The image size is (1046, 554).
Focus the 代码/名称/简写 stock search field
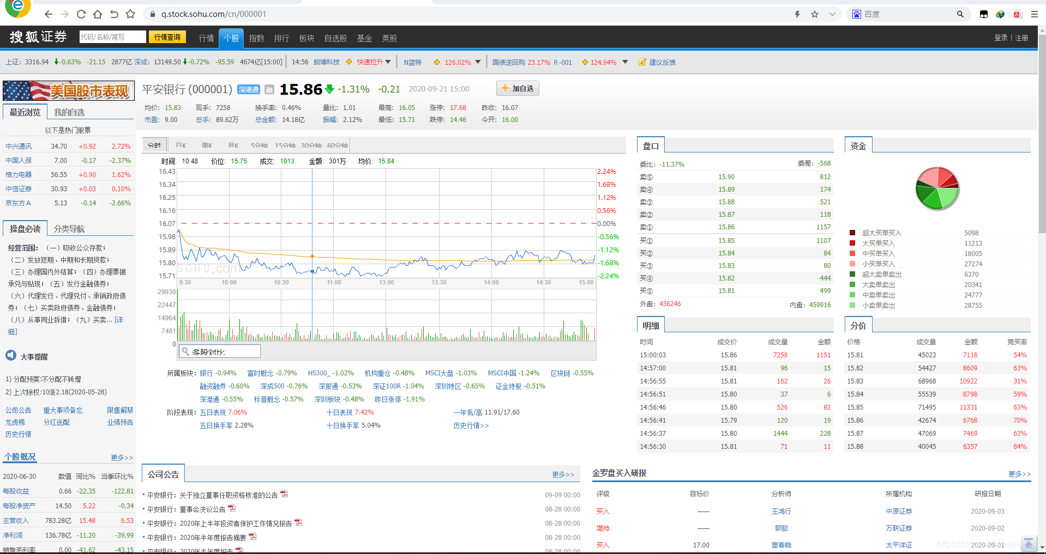click(112, 37)
